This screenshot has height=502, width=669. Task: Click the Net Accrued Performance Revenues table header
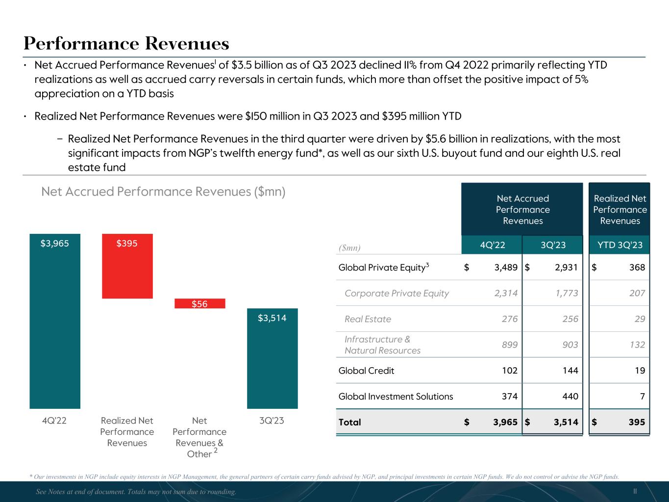pyautogui.click(x=522, y=209)
